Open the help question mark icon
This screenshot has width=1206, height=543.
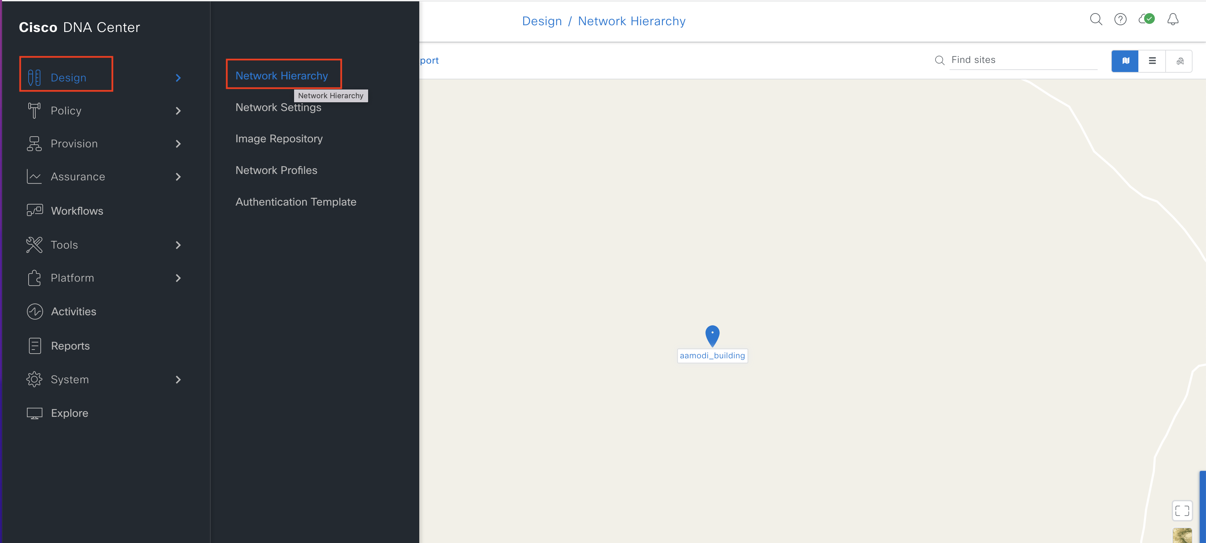[1120, 19]
